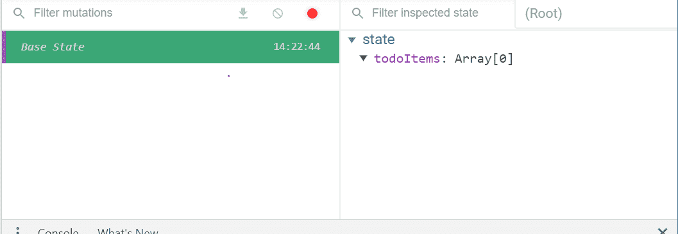This screenshot has height=234, width=678.
Task: Toggle the red mutation recording button
Action: coord(312,14)
